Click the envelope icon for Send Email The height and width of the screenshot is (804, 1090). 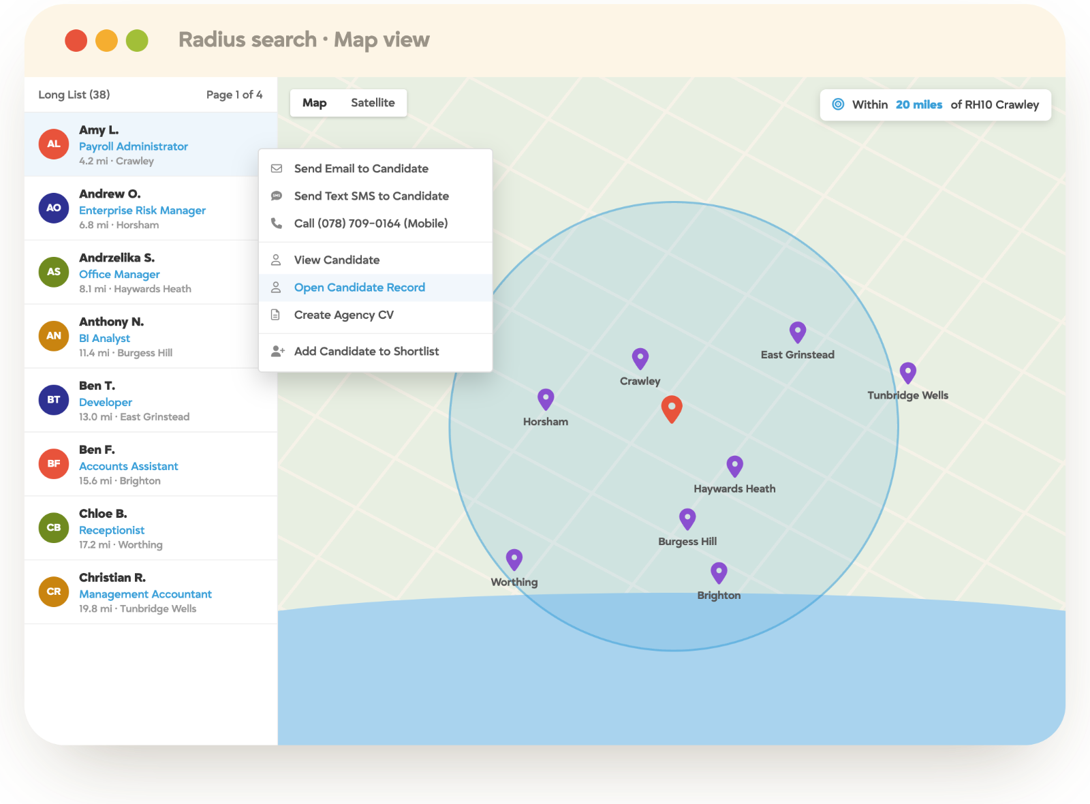pos(277,168)
